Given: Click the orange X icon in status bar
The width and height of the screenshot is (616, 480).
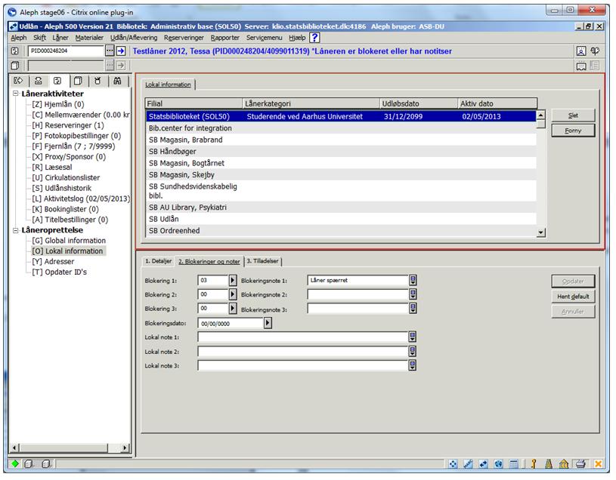Looking at the screenshot, I should pos(598,464).
